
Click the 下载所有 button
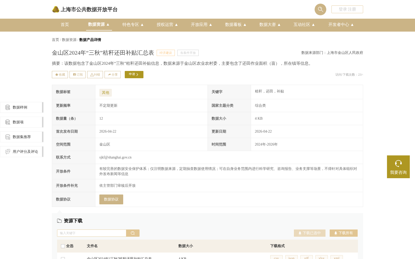click(x=344, y=233)
